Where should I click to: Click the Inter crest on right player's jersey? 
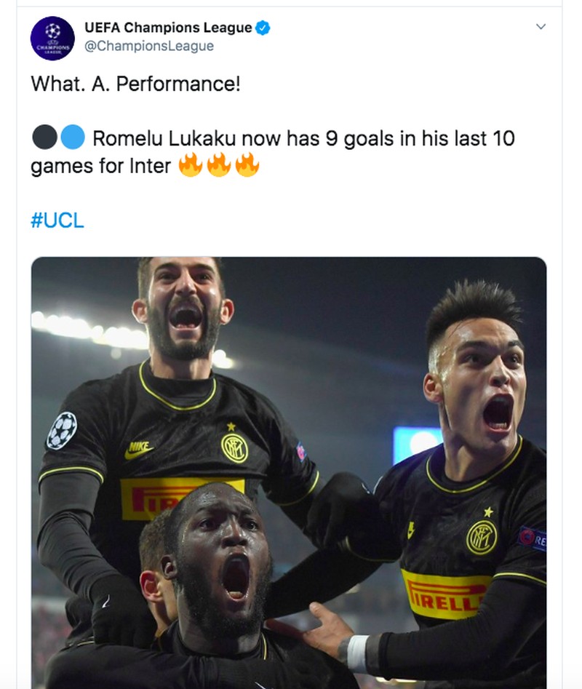coord(482,536)
